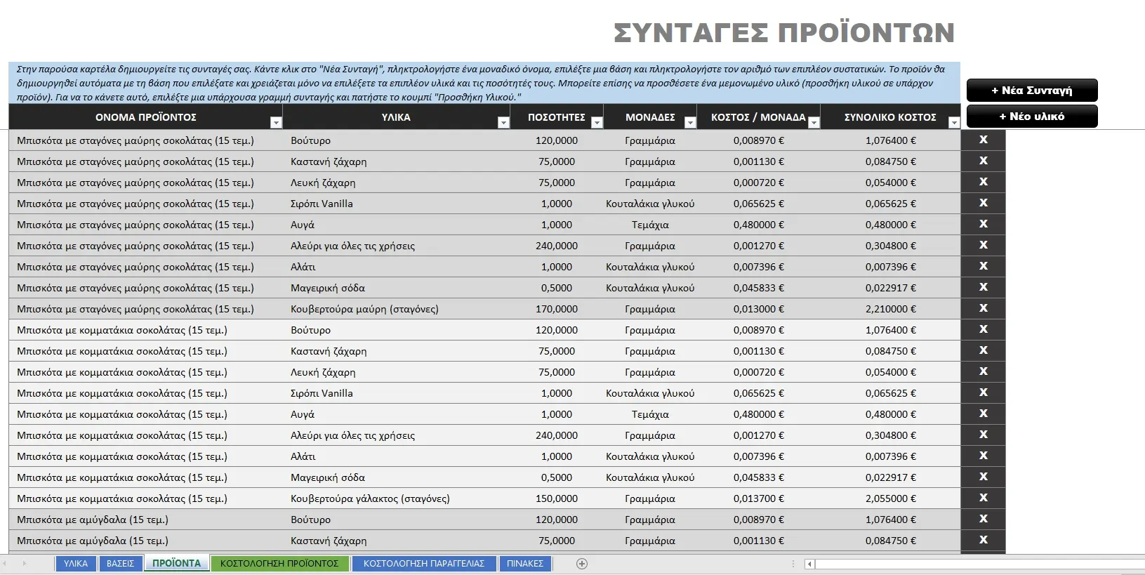Image resolution: width=1145 pixels, height=575 pixels.
Task: Expand the ΥΛΙΚΑ column filter
Action: 503,123
